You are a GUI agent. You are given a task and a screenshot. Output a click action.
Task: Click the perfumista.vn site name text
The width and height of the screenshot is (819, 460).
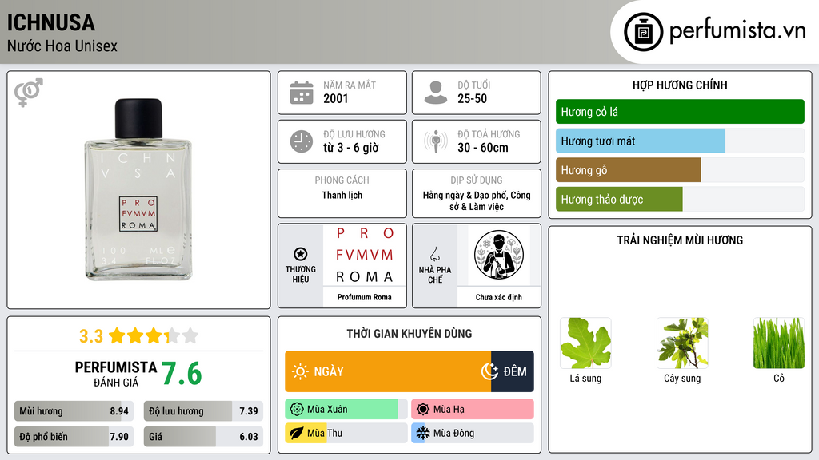(737, 31)
